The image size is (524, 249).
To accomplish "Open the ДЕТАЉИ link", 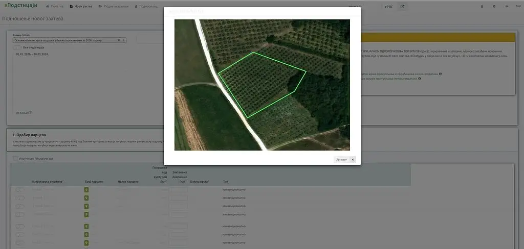I will (24, 113).
